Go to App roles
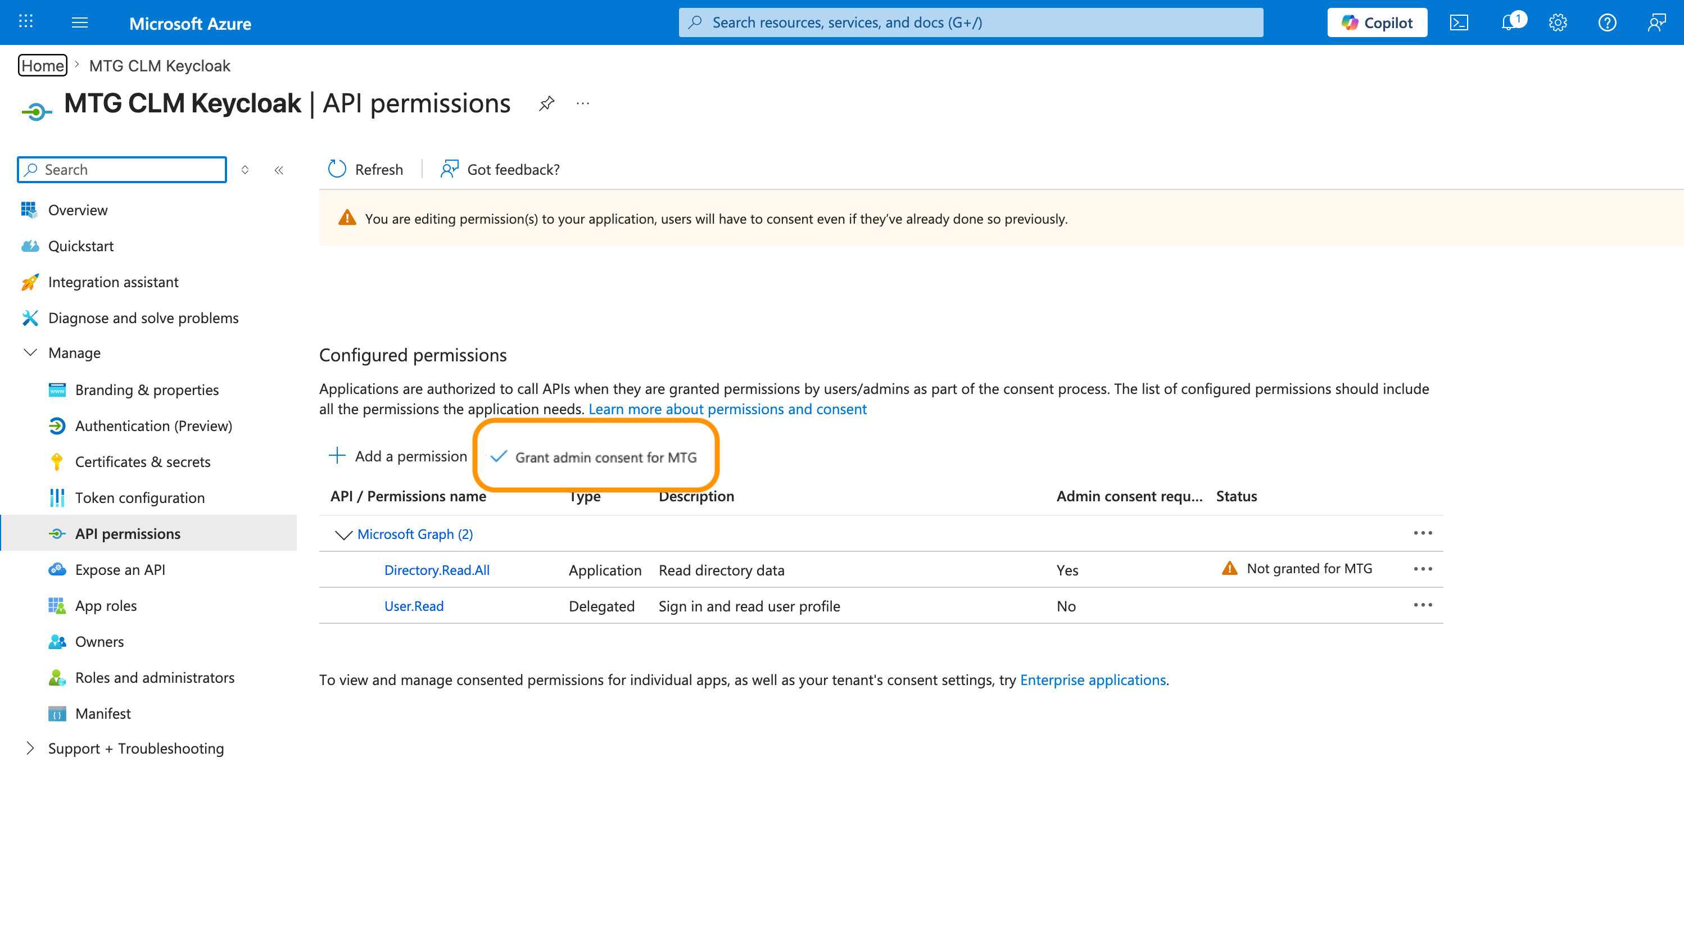Viewport: 1684px width, 934px height. point(106,605)
